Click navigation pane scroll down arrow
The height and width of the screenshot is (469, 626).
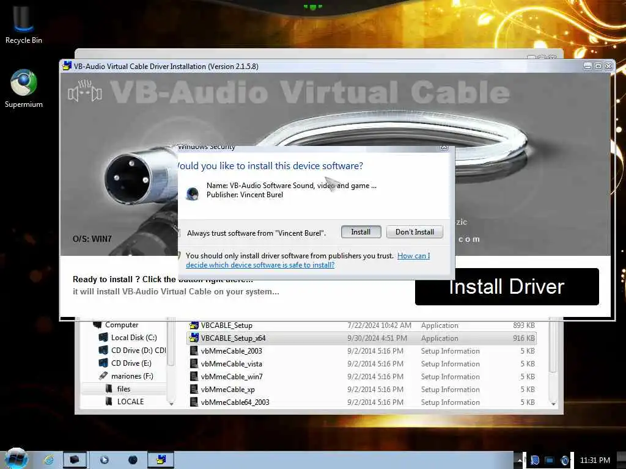pyautogui.click(x=171, y=404)
